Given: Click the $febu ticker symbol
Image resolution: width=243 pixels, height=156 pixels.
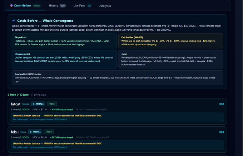Looking at the screenshot, I should click(x=23, y=132).
